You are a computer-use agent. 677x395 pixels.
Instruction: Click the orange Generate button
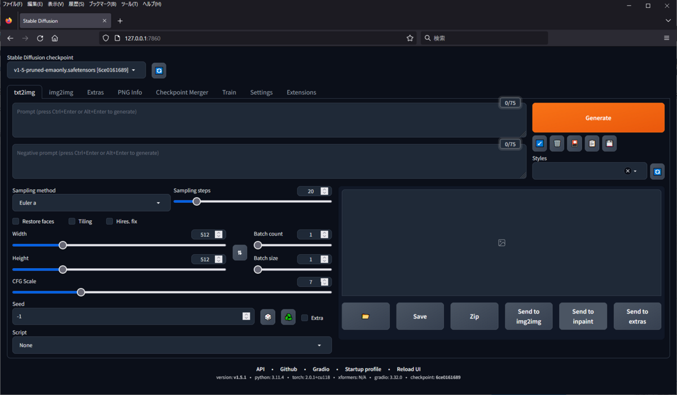tap(598, 118)
